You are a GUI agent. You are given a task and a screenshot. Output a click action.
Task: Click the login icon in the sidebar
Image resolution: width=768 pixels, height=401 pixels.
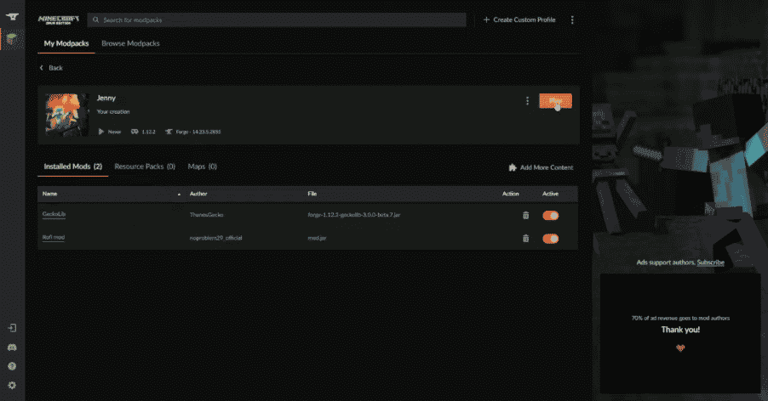[11, 328]
